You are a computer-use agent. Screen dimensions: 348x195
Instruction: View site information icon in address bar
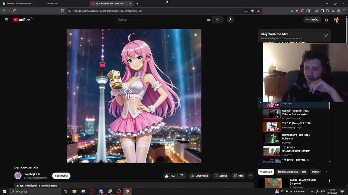pyautogui.click(x=69, y=11)
